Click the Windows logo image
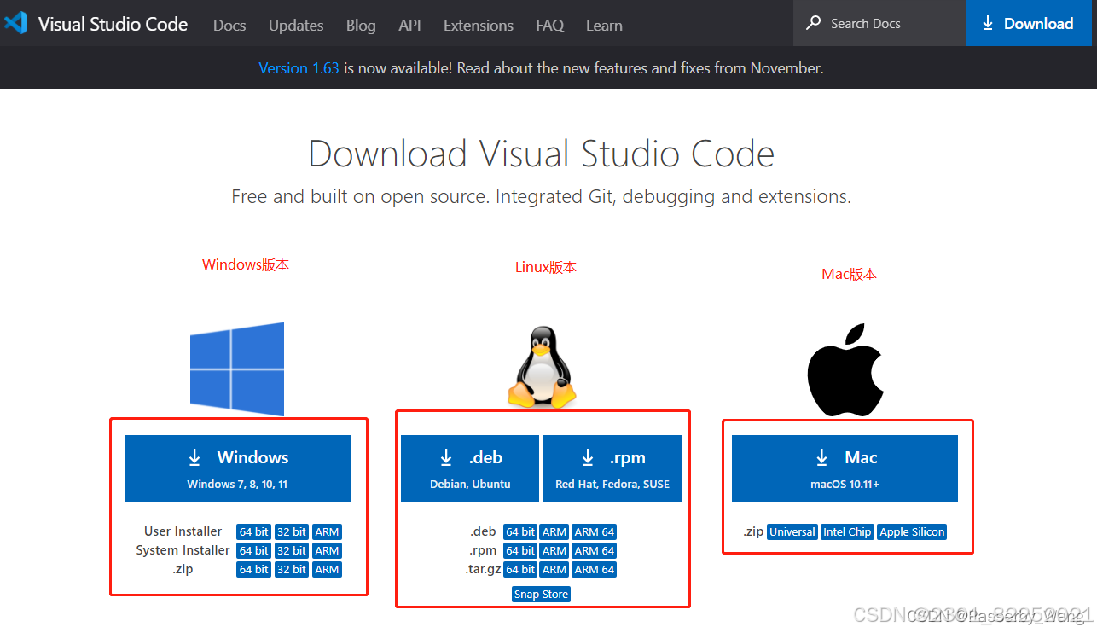The width and height of the screenshot is (1097, 633). pos(237,369)
